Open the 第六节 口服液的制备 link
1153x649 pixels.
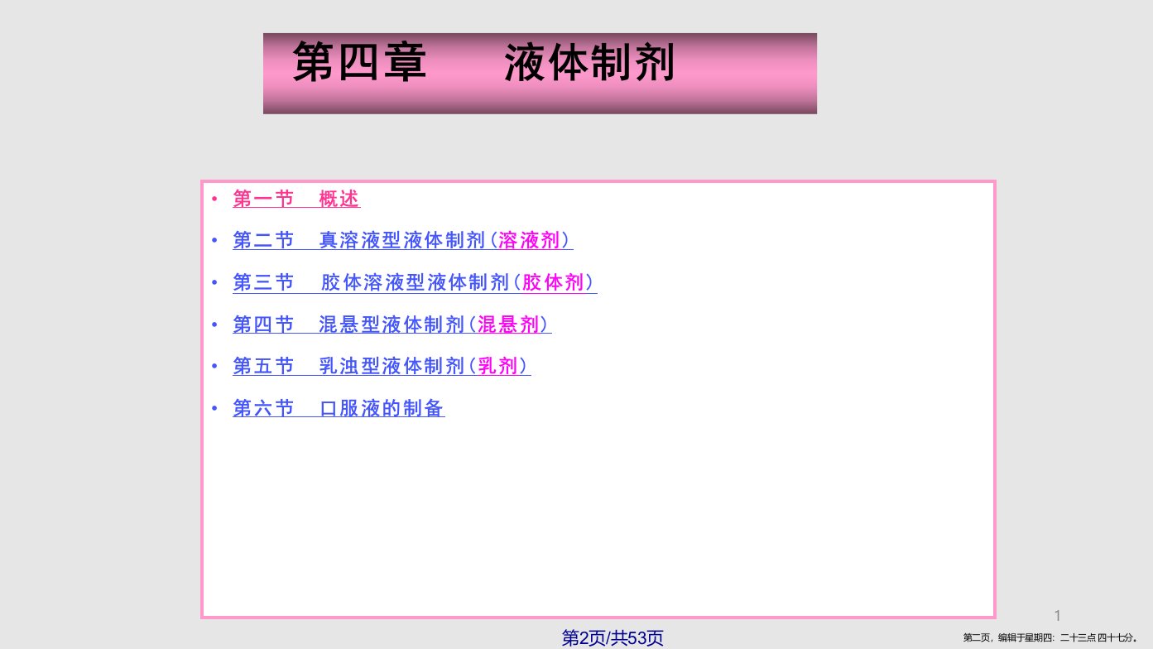339,408
